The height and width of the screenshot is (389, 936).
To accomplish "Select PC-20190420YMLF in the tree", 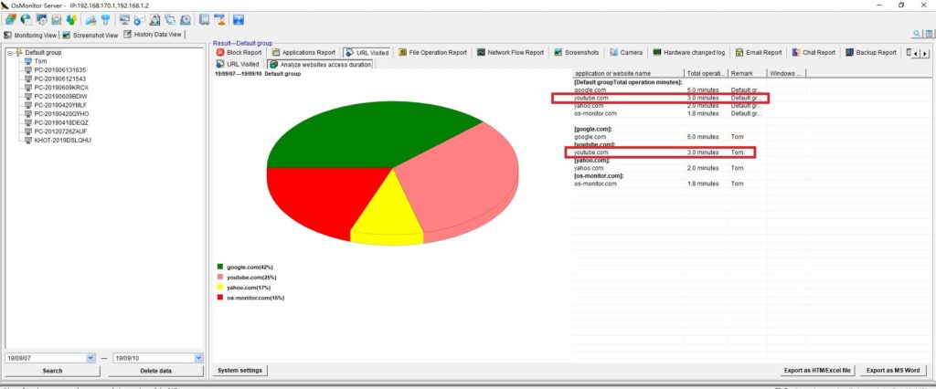I will tap(61, 105).
